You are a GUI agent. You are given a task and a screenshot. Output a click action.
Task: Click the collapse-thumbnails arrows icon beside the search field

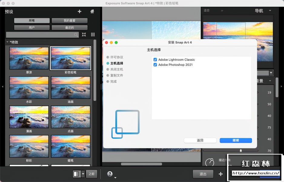84,35
